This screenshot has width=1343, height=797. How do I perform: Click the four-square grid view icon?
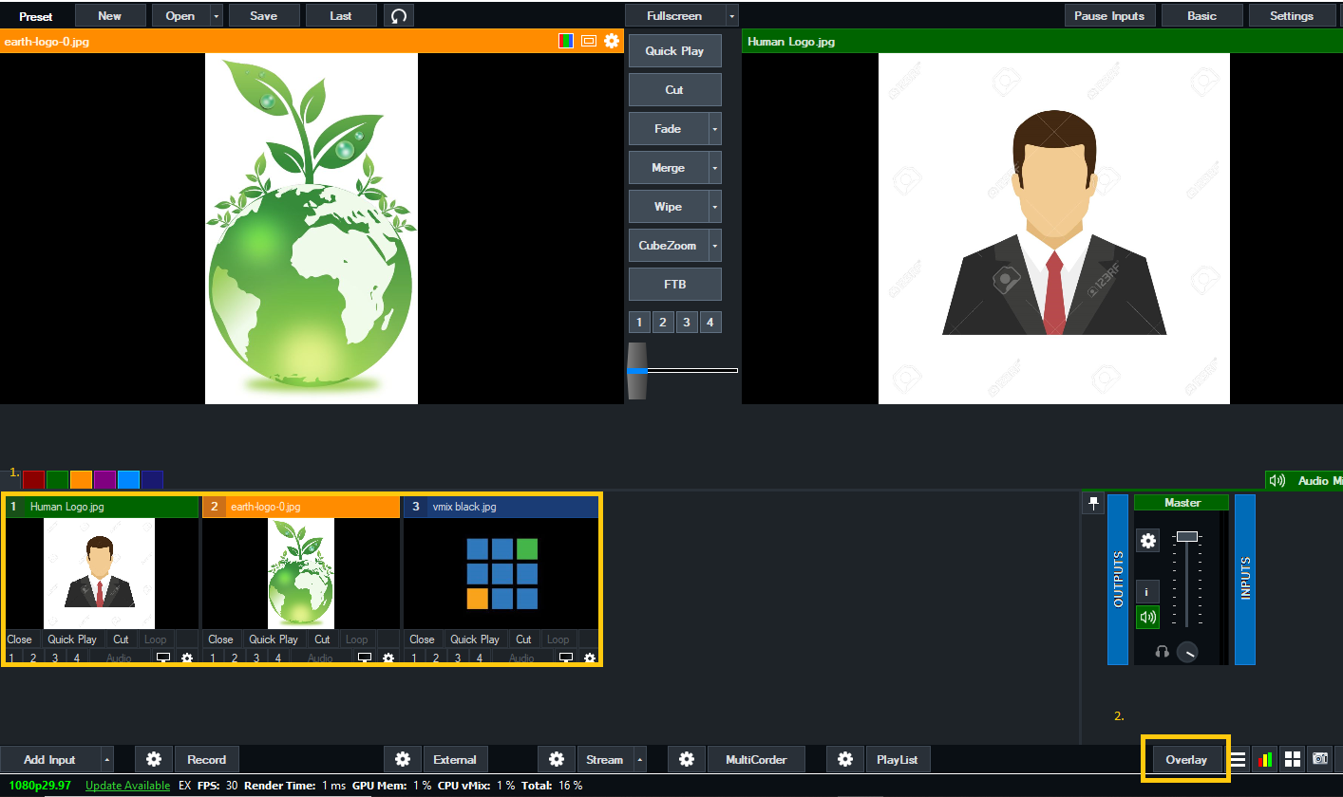pos(1292,759)
